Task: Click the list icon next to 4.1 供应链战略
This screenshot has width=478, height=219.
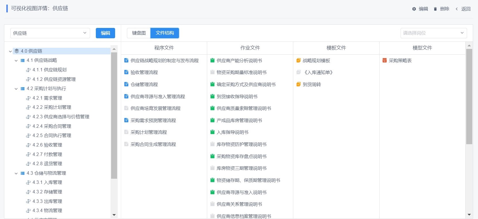Action: (23, 60)
